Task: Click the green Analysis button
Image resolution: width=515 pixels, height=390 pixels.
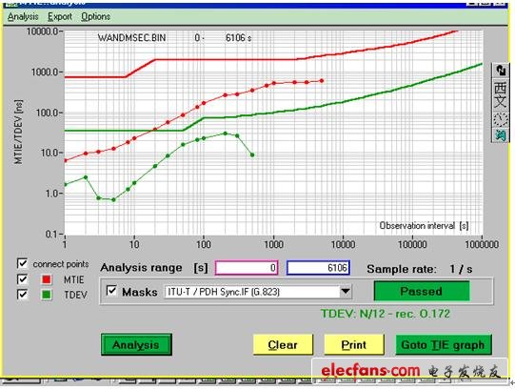Action: 136,344
